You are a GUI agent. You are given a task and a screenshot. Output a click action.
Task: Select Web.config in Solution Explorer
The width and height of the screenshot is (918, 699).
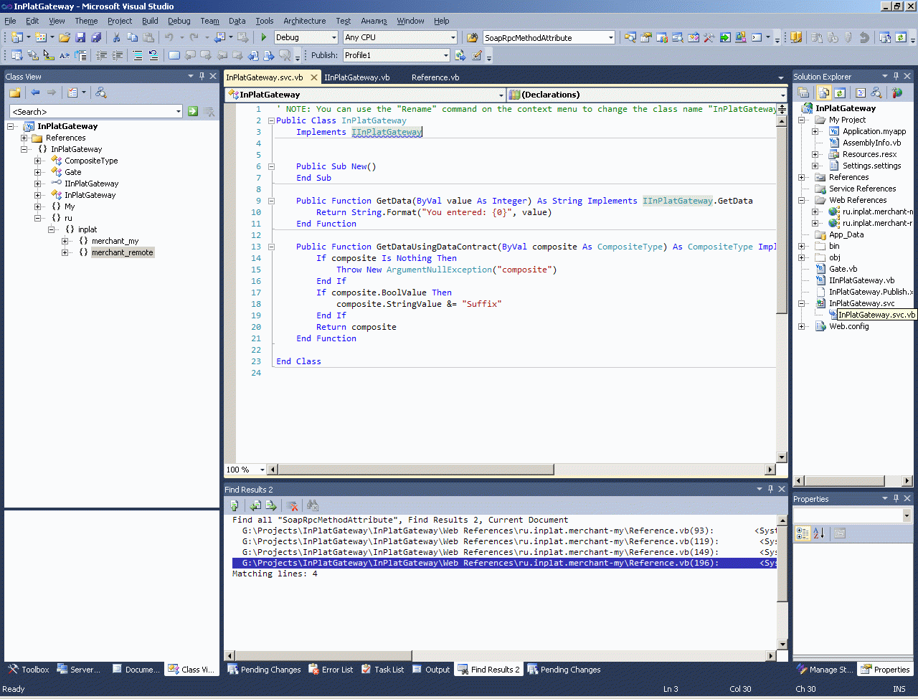click(x=848, y=326)
